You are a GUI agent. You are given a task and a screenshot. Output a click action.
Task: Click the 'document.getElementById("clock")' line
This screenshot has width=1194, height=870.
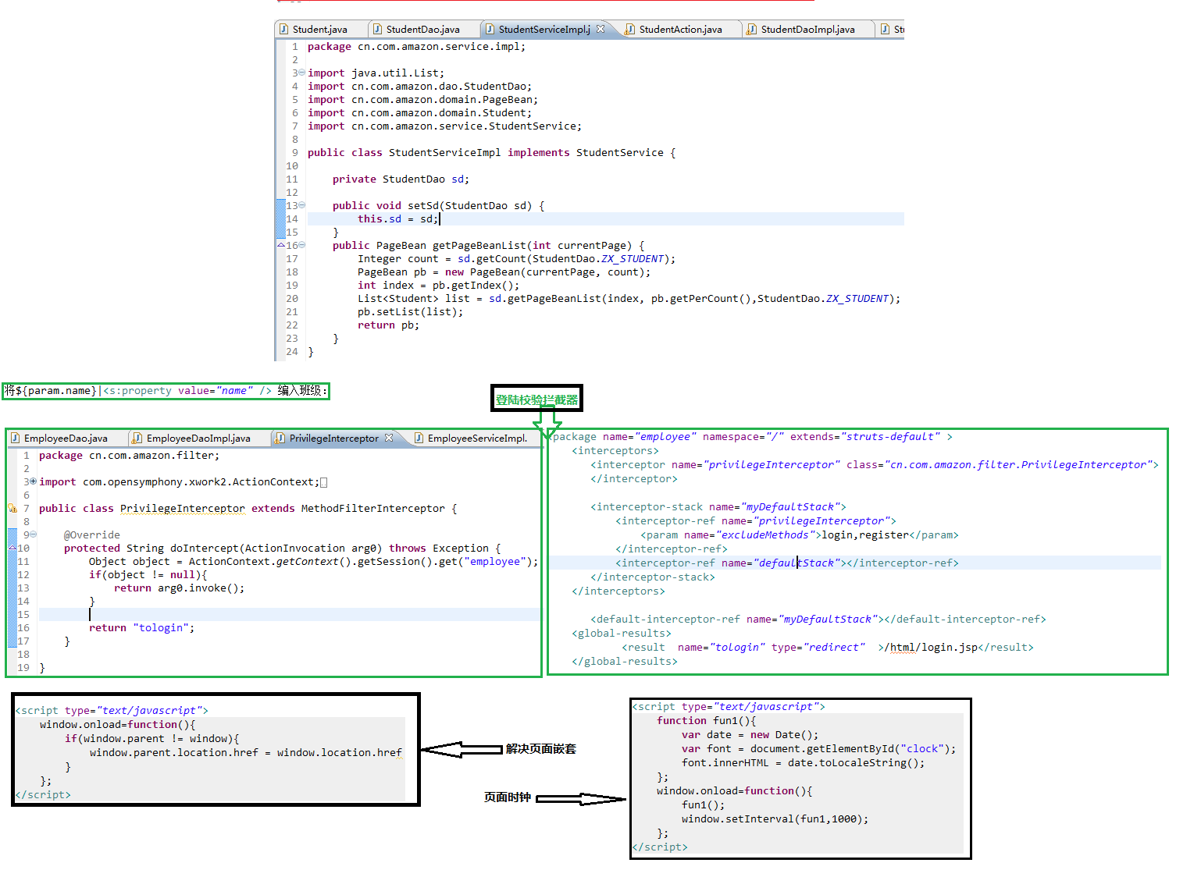(819, 748)
